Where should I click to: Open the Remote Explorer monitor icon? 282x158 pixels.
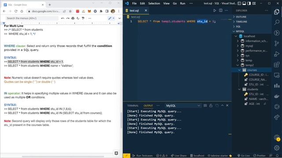point(277,75)
